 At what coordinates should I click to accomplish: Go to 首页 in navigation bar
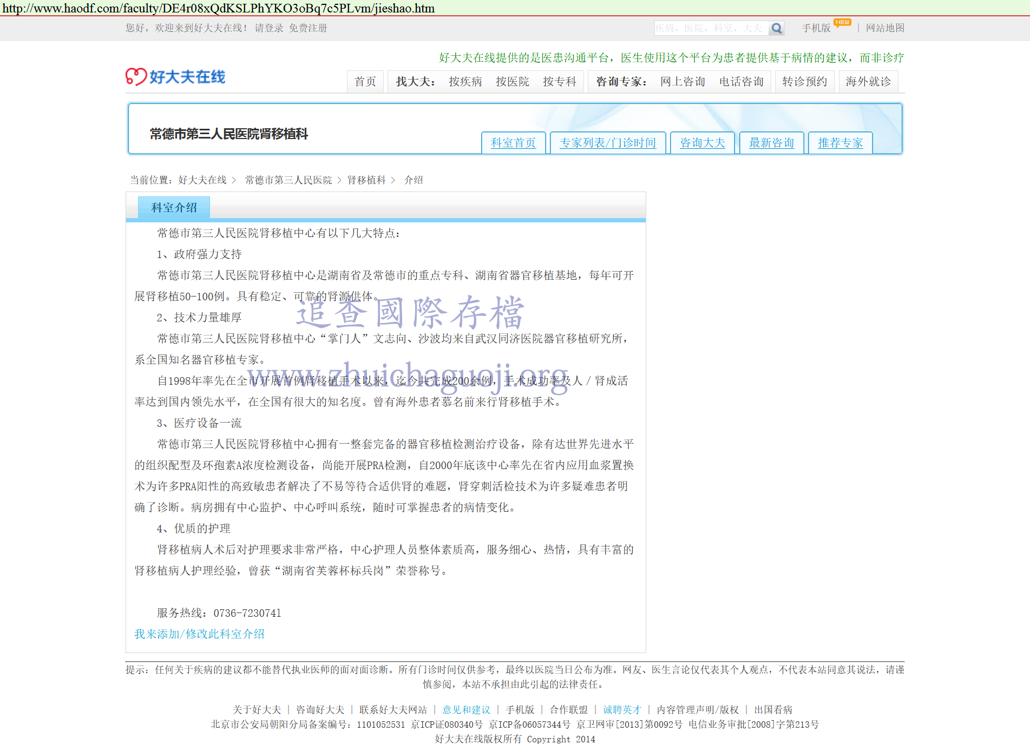point(365,82)
